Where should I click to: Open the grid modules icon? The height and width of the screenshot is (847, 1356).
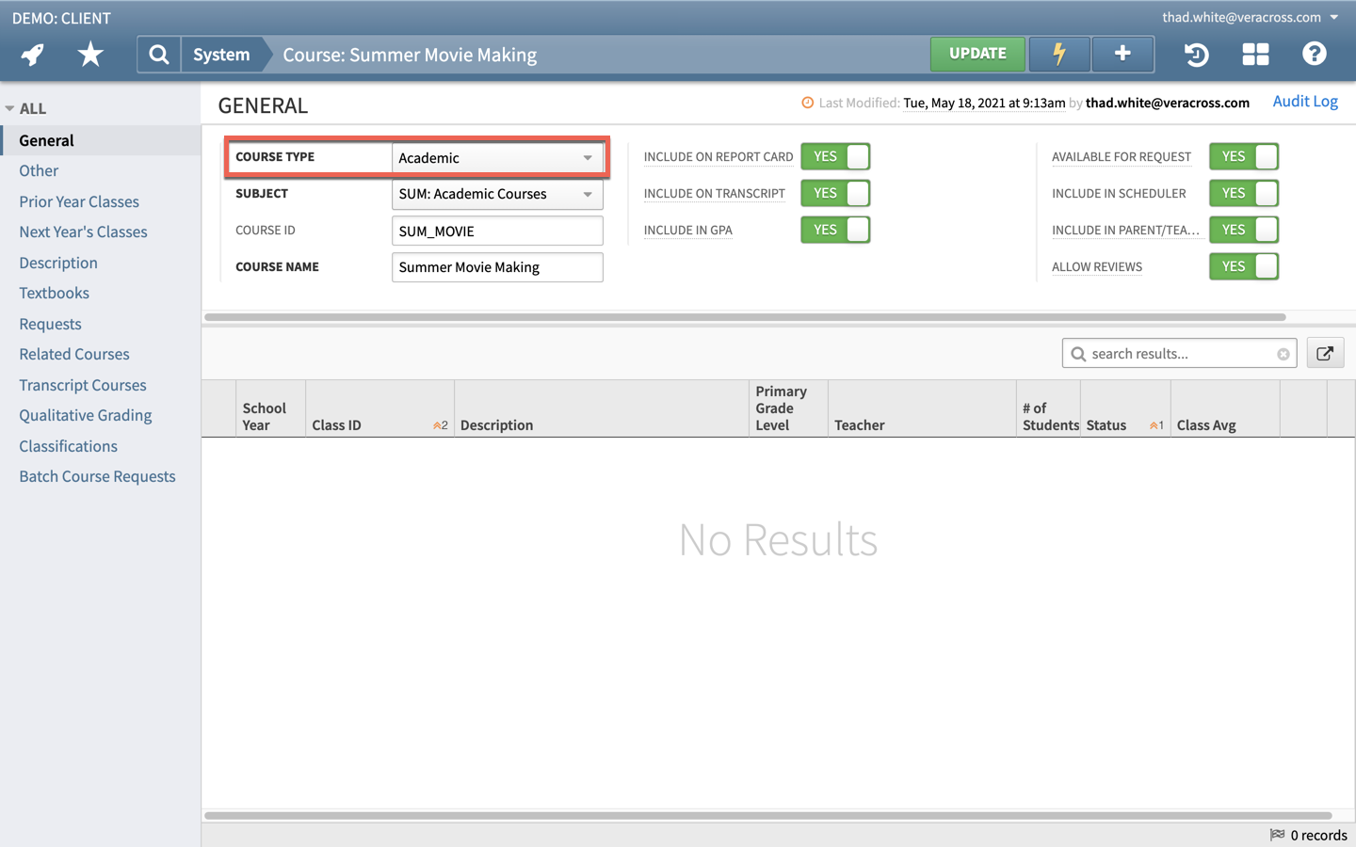1255,55
